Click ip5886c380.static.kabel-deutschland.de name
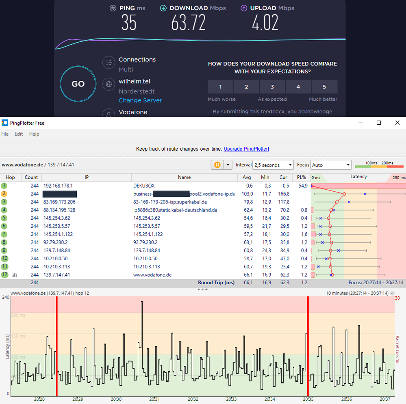The height and width of the screenshot is (404, 406). 175,210
